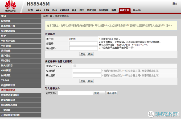This screenshot has width=181, height=119.
Task: Click the admin username value
Action: 72,39
